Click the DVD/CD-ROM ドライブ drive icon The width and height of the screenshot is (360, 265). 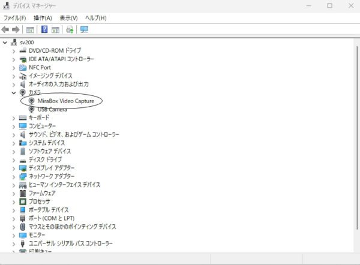(x=23, y=51)
